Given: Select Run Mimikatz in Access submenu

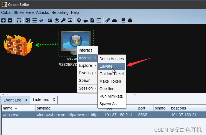Looking at the screenshot, I should [112, 96].
